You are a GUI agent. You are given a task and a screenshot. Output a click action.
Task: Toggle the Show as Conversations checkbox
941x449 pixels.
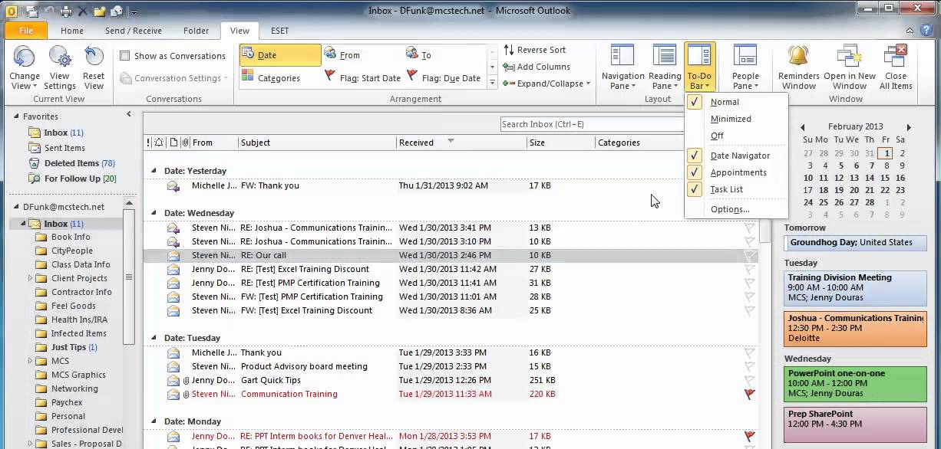tap(125, 56)
